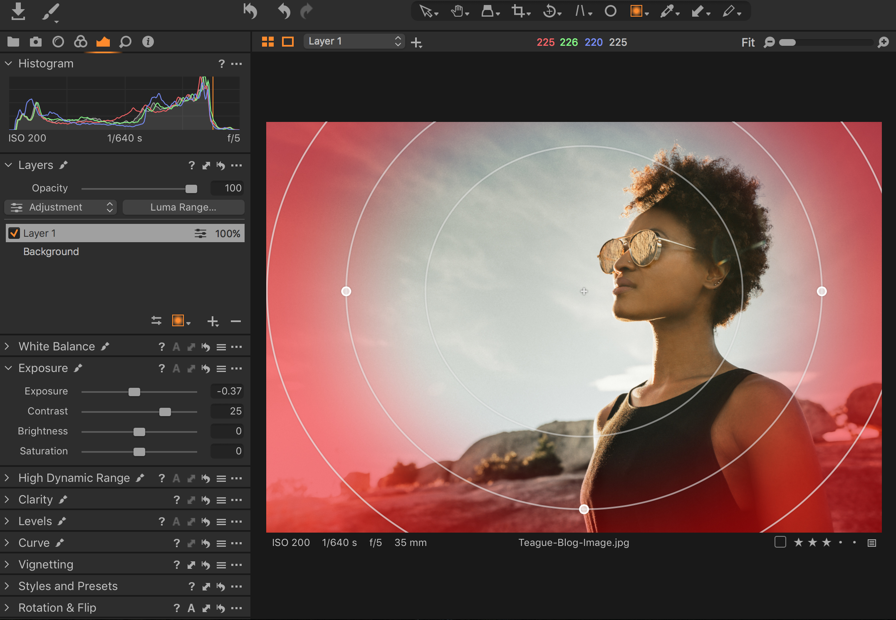The width and height of the screenshot is (896, 620).
Task: Adjust the layer Opacity slider
Action: [191, 189]
